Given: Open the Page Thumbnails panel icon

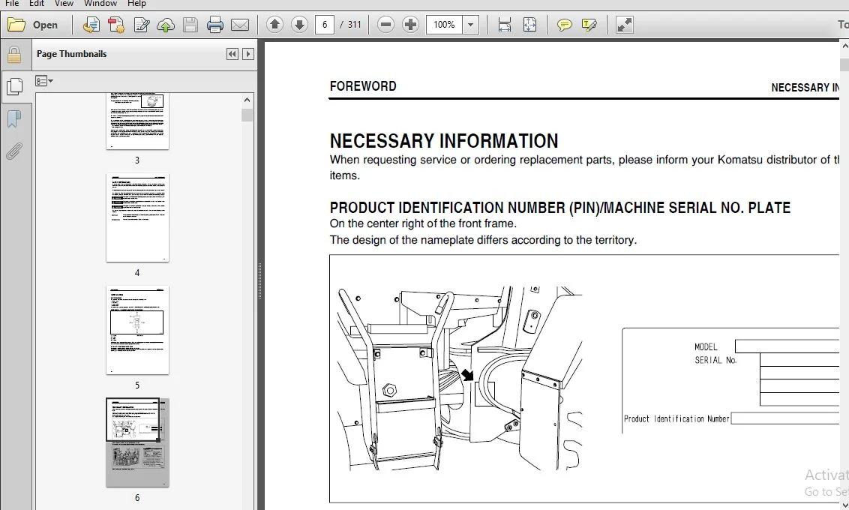Looking at the screenshot, I should pyautogui.click(x=14, y=86).
